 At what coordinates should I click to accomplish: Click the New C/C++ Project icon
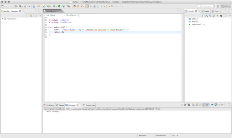[34, 6]
